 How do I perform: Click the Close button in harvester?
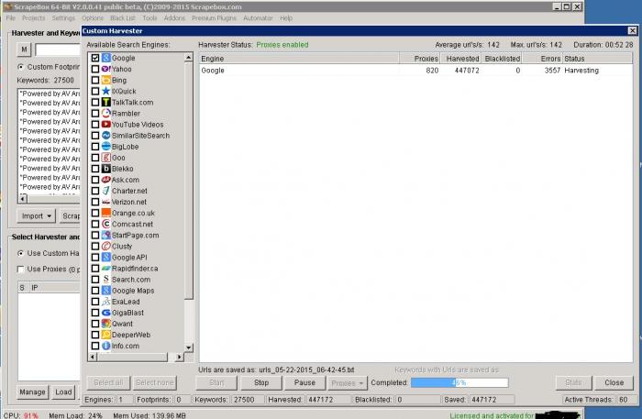pyautogui.click(x=614, y=382)
